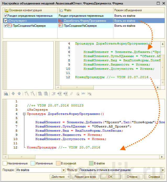The height and width of the screenshot is (182, 167).
Task: Click right arrow of result code horizontal scrollbar
Action: point(162,157)
